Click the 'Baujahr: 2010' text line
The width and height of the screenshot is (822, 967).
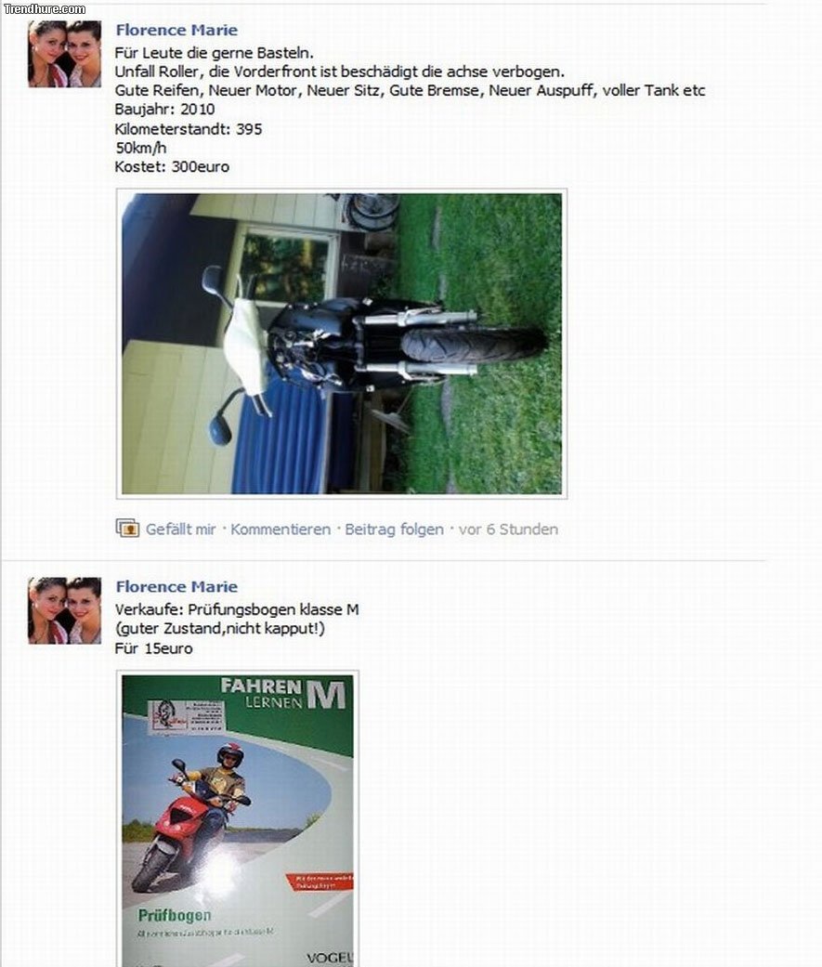(164, 110)
